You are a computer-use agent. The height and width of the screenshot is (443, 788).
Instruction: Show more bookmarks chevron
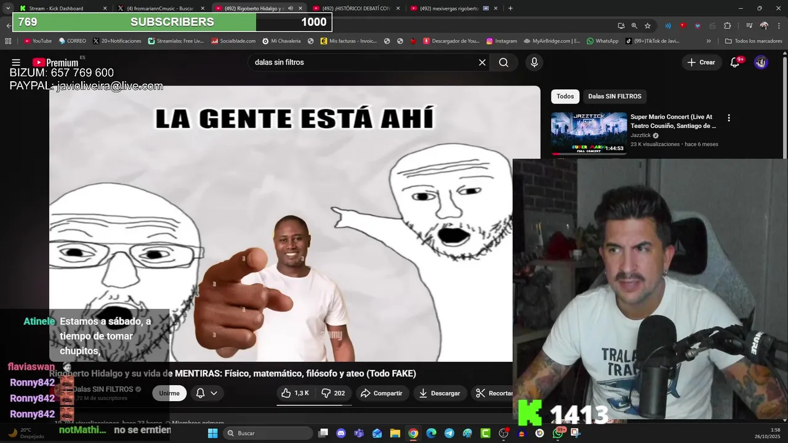coord(709,41)
